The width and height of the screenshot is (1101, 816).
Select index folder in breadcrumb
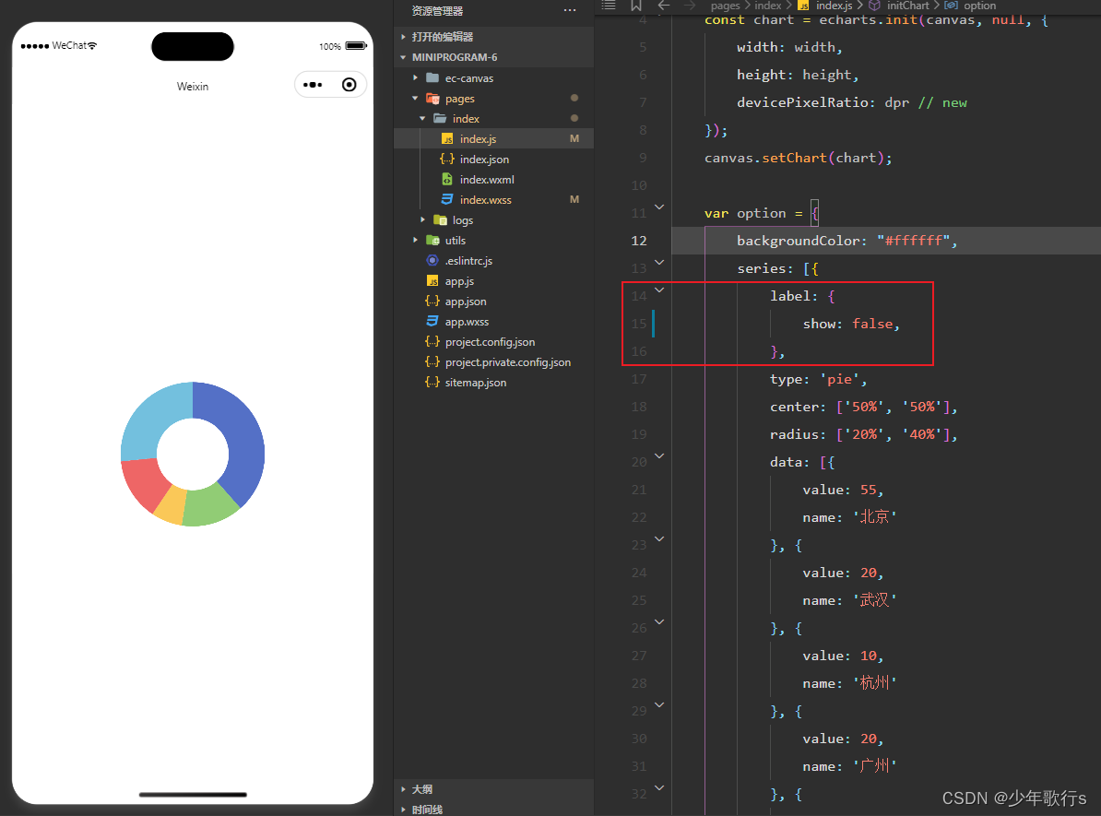767,6
